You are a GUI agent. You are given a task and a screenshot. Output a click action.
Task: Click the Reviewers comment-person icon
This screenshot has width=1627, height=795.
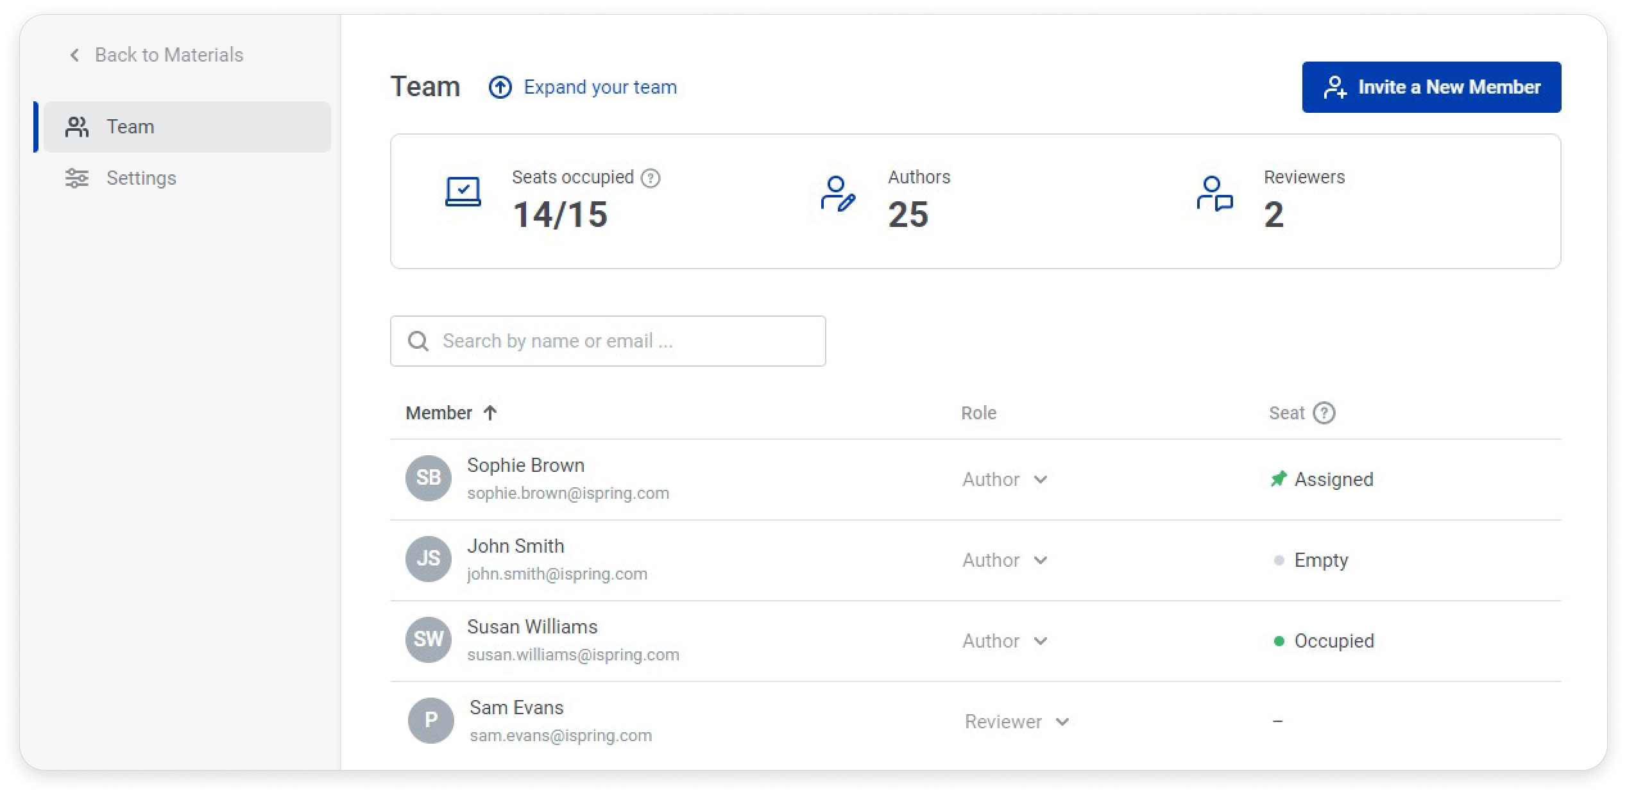(x=1214, y=194)
